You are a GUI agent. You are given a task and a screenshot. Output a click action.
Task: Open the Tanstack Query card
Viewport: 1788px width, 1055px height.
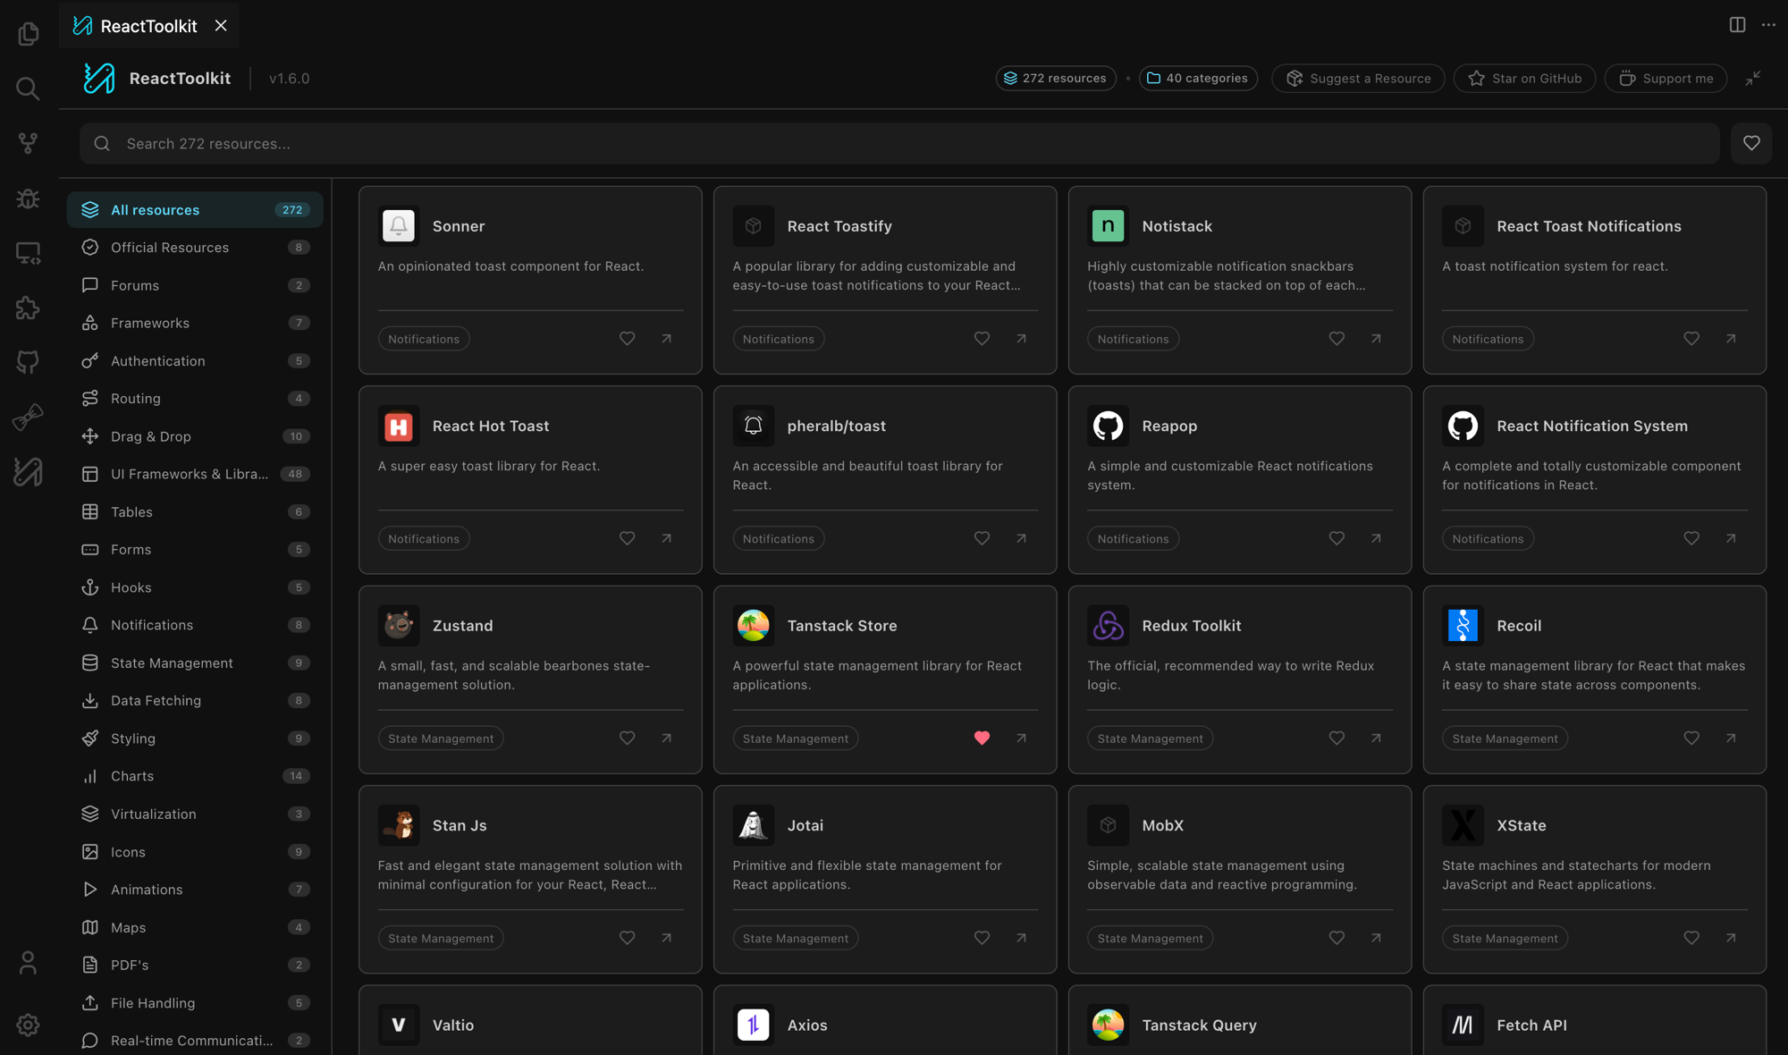click(x=1239, y=1021)
